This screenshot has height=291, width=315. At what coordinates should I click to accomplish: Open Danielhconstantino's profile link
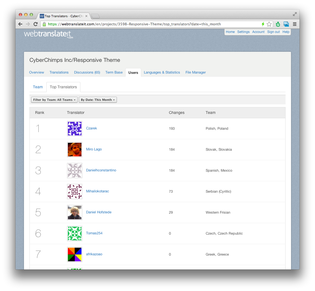coord(101,170)
